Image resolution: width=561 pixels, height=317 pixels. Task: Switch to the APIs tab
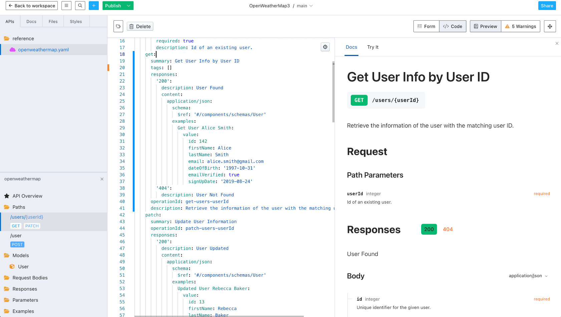(x=10, y=21)
